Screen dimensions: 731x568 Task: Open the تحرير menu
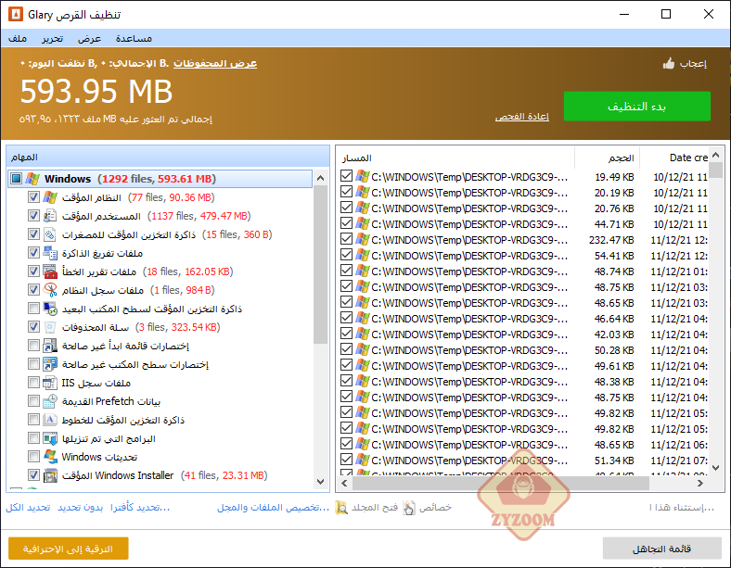coord(52,39)
